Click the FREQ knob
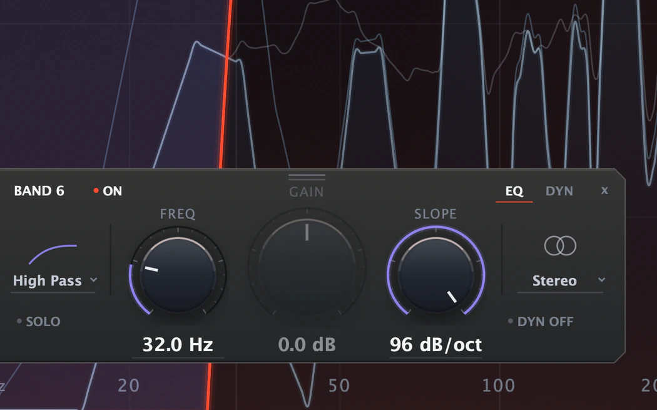The width and height of the screenshot is (657, 410). (178, 275)
